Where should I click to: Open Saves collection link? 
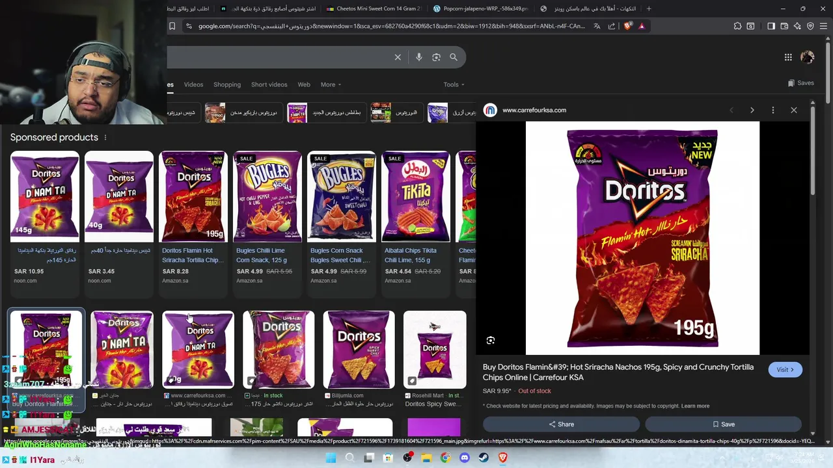pos(800,83)
